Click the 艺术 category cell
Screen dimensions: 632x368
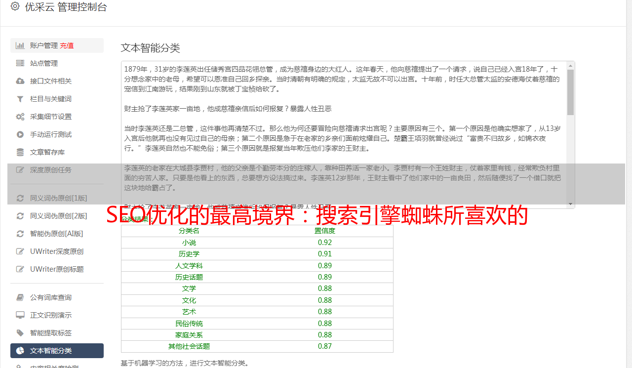coord(189,312)
